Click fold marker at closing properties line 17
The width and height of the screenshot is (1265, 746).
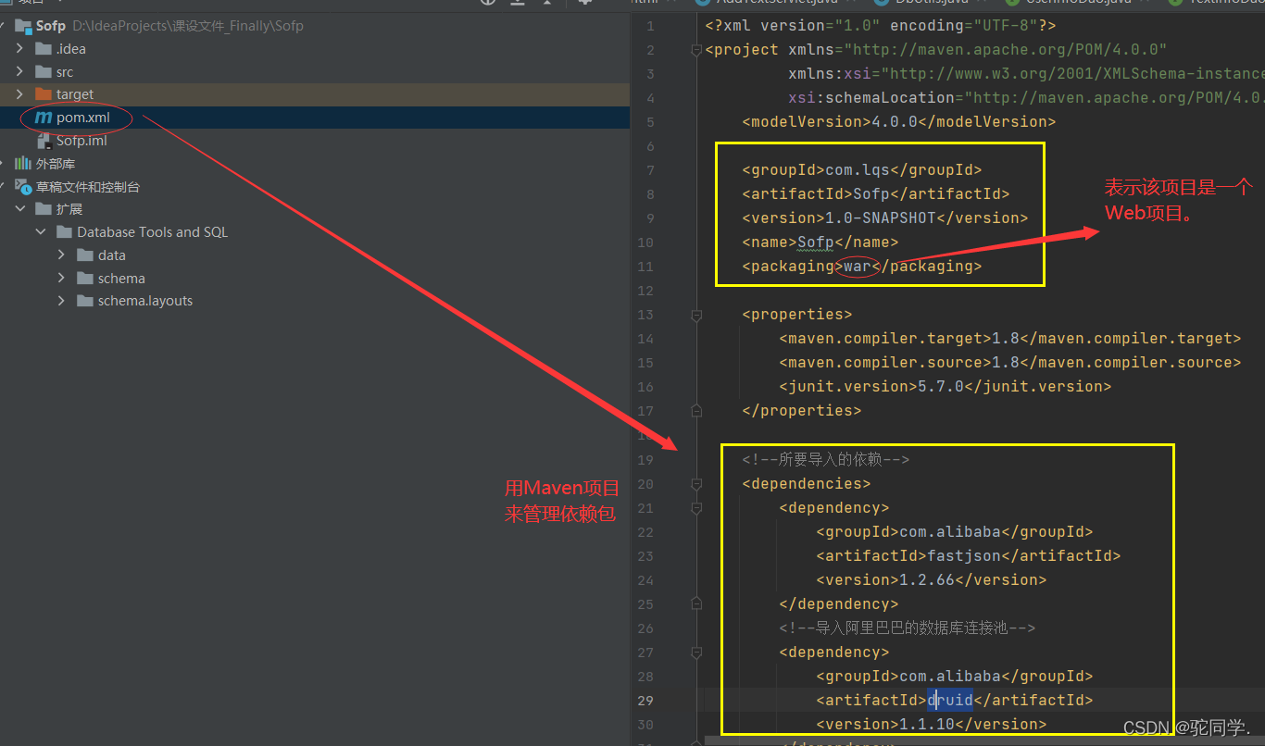(696, 411)
